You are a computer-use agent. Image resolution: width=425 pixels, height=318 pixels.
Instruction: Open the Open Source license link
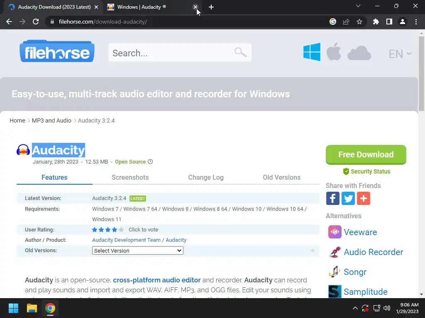pyautogui.click(x=130, y=162)
